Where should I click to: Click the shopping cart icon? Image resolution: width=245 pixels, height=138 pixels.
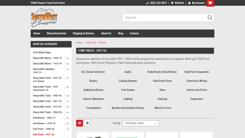[210, 3]
